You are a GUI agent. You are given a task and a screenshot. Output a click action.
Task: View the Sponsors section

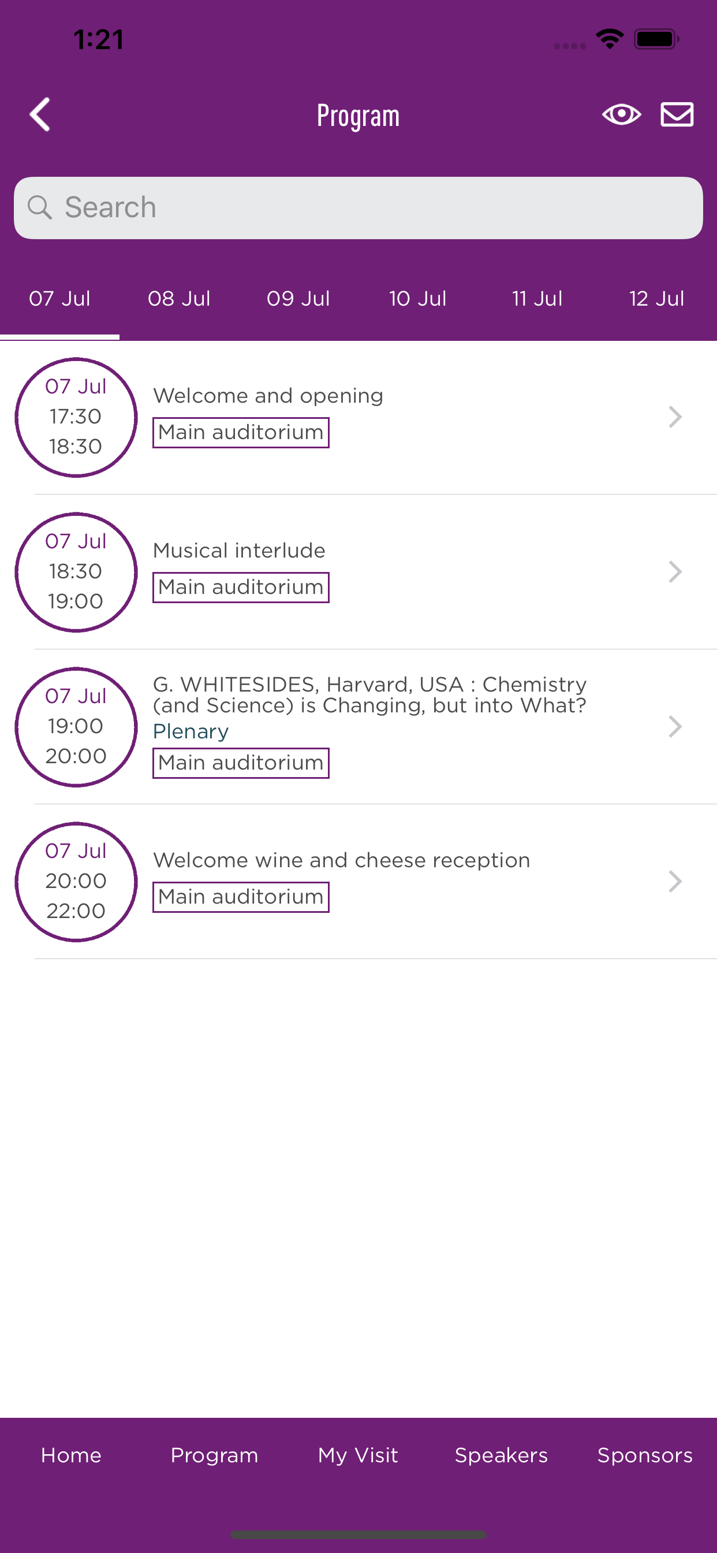pyautogui.click(x=645, y=1455)
